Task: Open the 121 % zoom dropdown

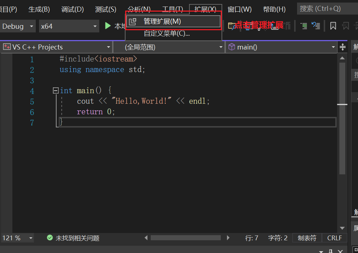Action: 18,238
